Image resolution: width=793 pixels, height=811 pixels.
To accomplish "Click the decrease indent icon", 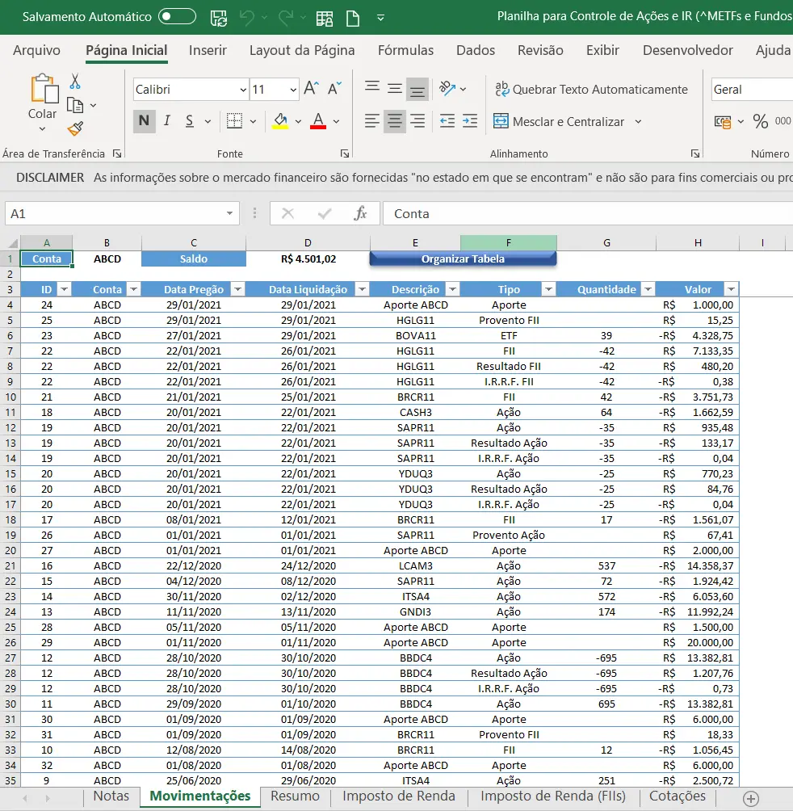I will point(447,121).
